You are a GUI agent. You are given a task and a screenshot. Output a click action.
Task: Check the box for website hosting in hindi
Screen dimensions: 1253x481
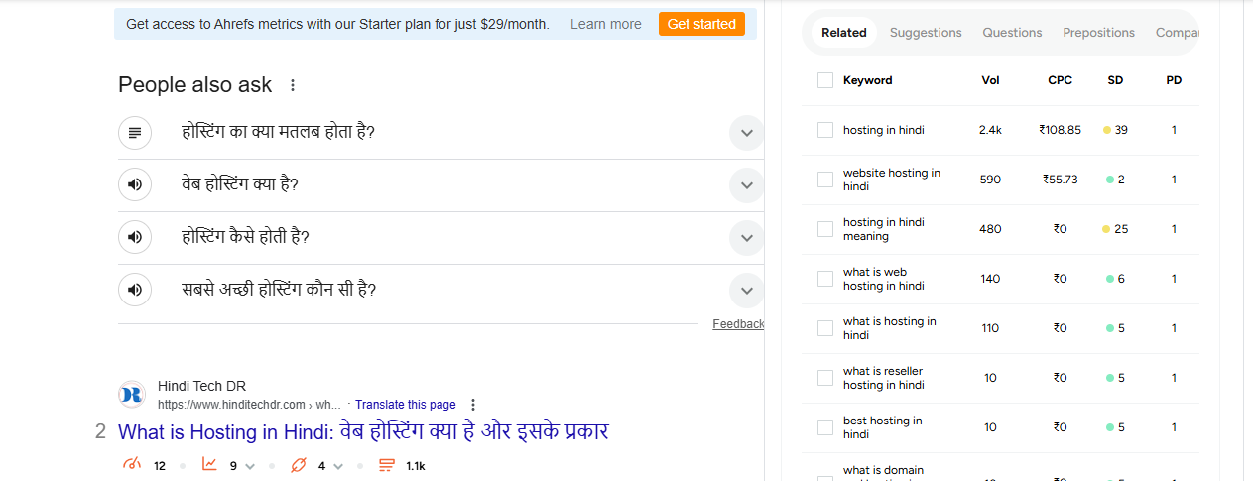click(825, 180)
